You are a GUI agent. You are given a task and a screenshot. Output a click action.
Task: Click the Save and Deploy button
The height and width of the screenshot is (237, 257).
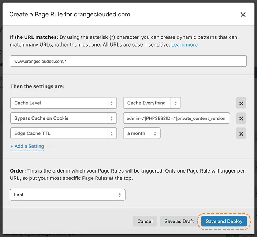[224, 221]
